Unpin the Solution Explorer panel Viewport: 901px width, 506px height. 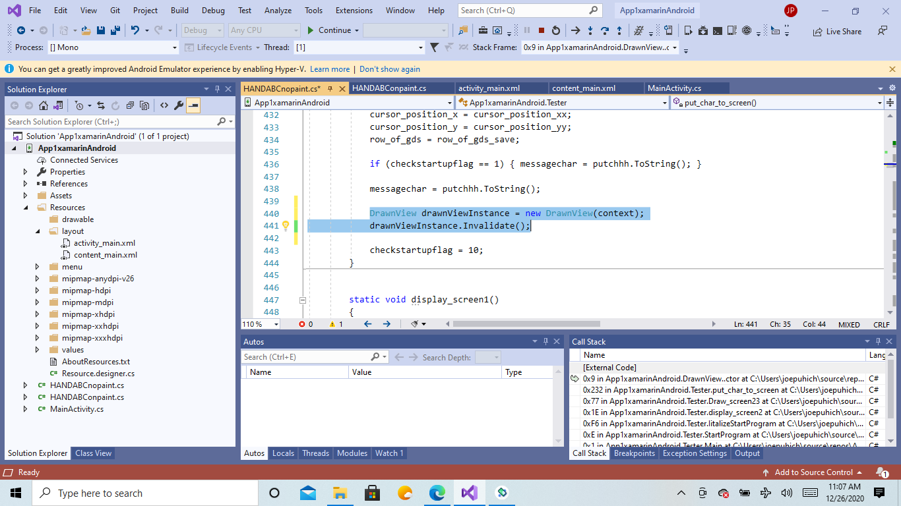(216, 89)
